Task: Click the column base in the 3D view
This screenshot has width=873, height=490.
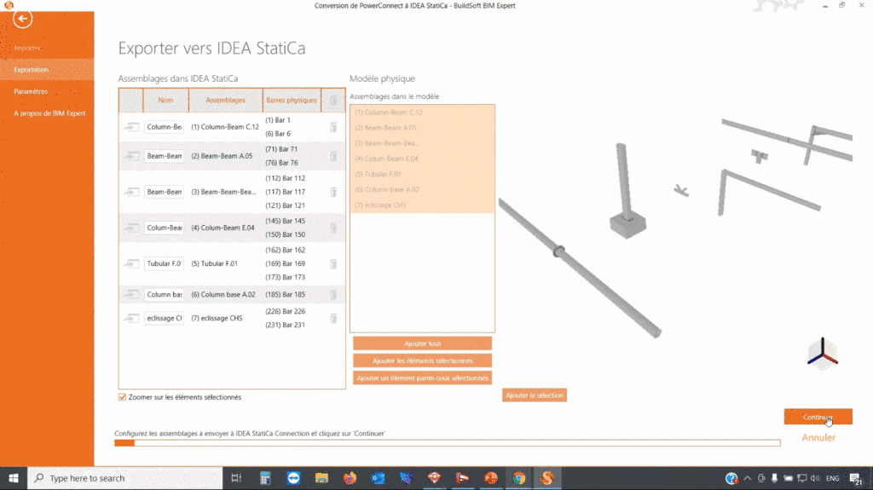Action: [x=627, y=224]
